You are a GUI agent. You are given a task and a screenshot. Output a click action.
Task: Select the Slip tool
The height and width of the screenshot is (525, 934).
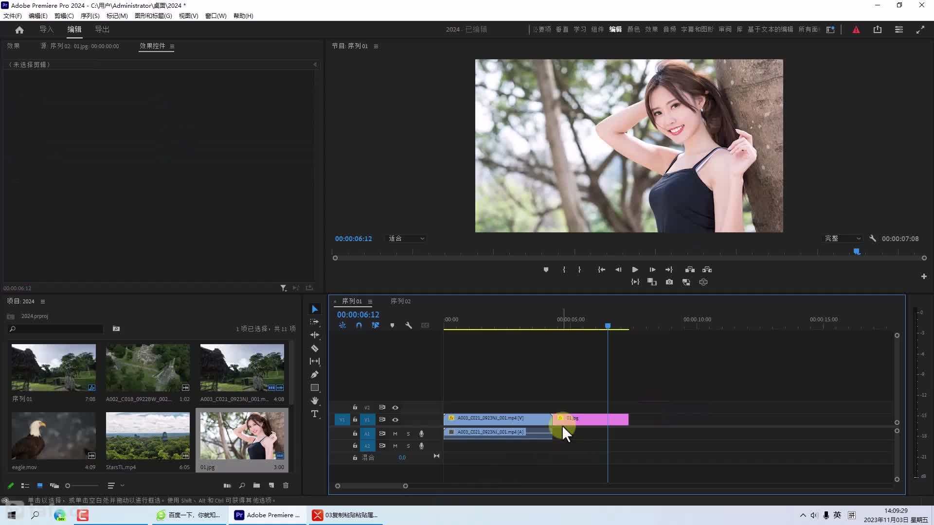315,361
